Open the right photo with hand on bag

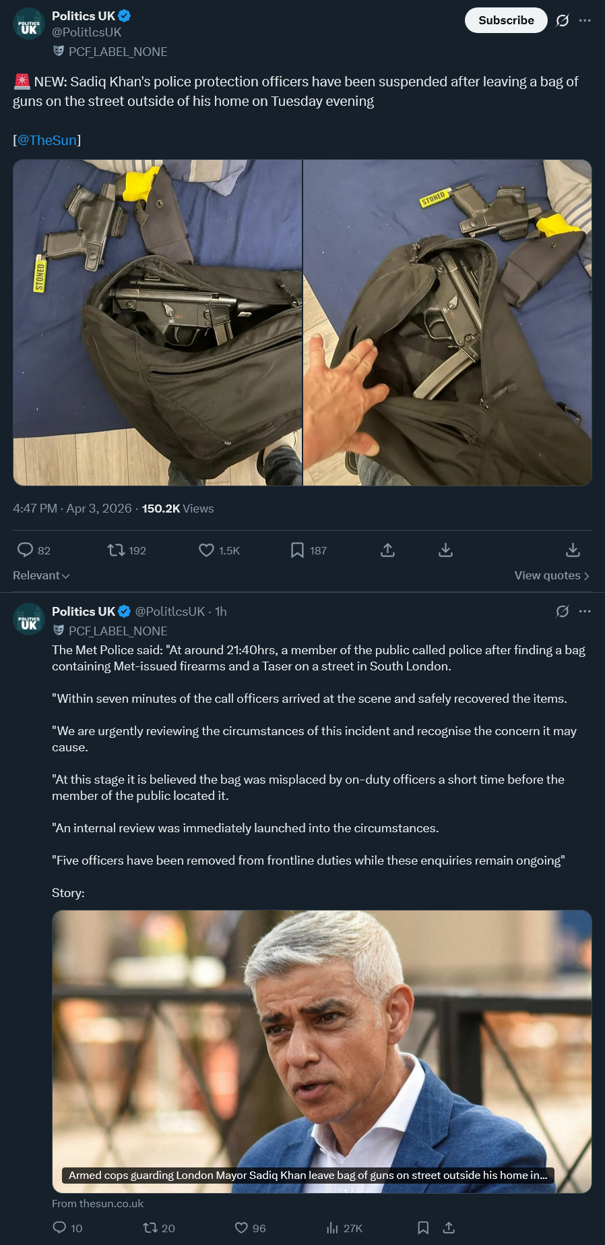447,322
